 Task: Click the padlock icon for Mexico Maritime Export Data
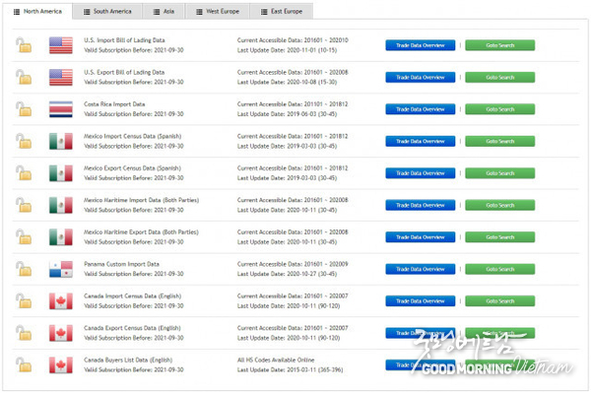tap(24, 237)
